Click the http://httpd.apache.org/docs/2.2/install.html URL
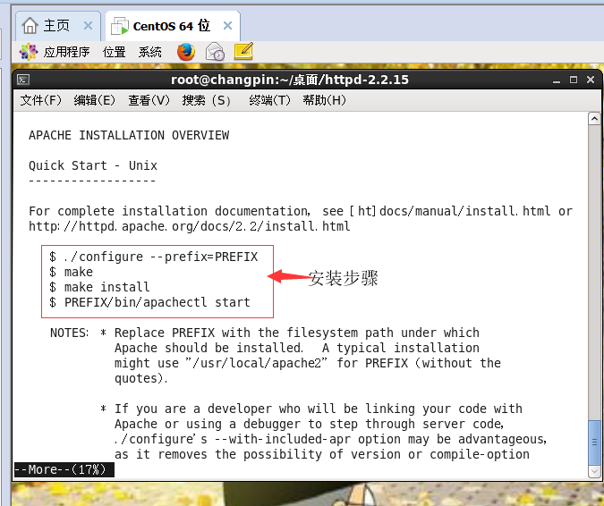Viewport: 604px width, 506px height. 190,226
